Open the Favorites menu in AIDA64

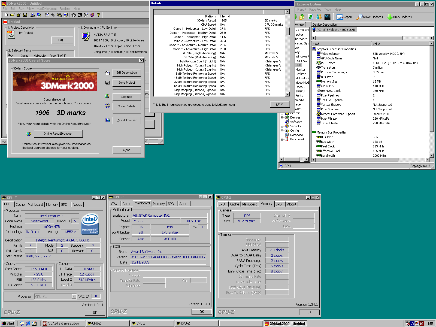[315, 10]
